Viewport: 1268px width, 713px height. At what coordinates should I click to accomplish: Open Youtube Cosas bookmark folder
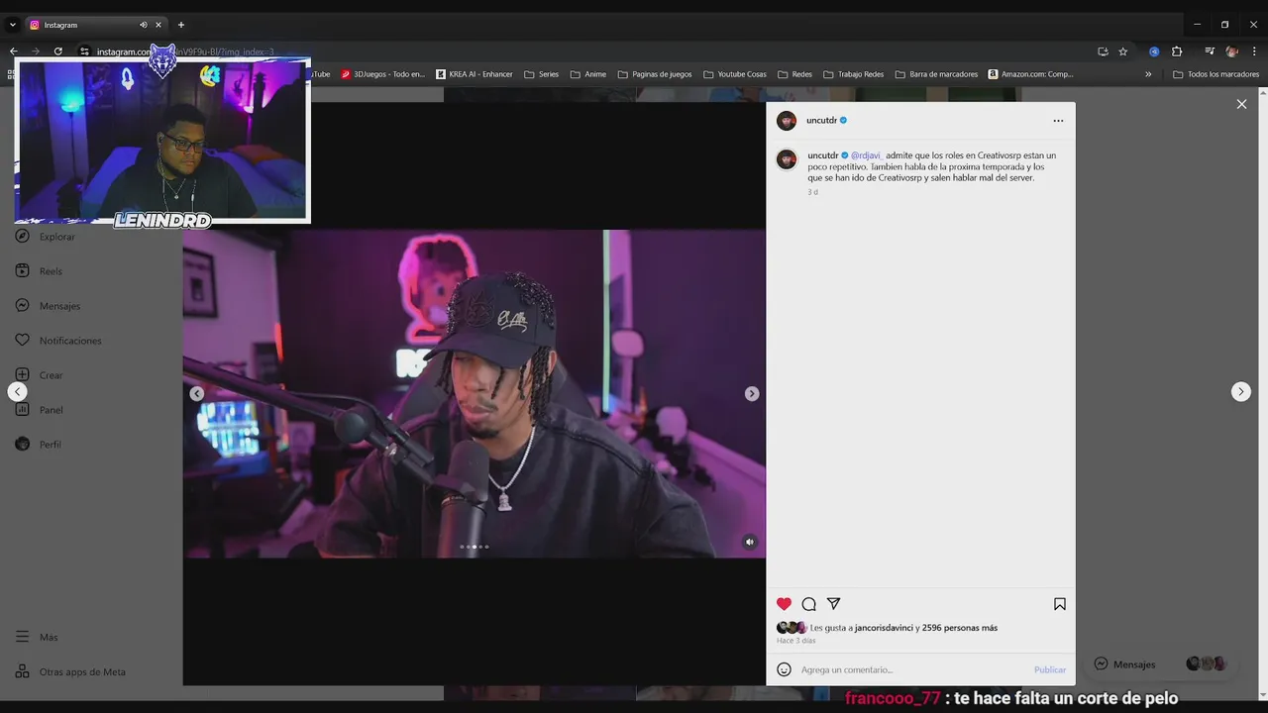pyautogui.click(x=735, y=74)
